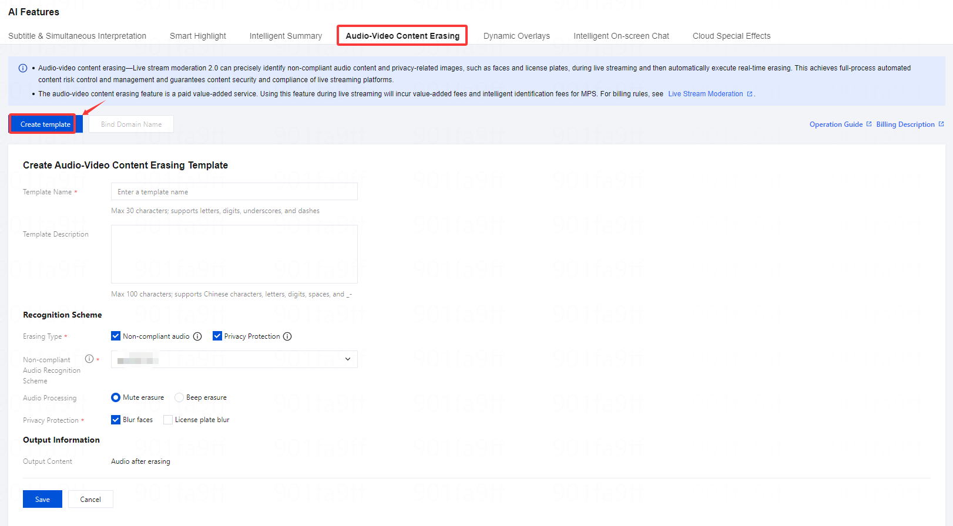Switch to the Smart Highlight tab
The height and width of the screenshot is (526, 953).
(x=197, y=36)
